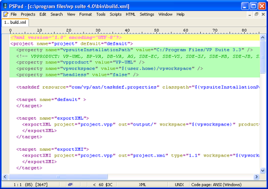Open the Search menu

57,14
